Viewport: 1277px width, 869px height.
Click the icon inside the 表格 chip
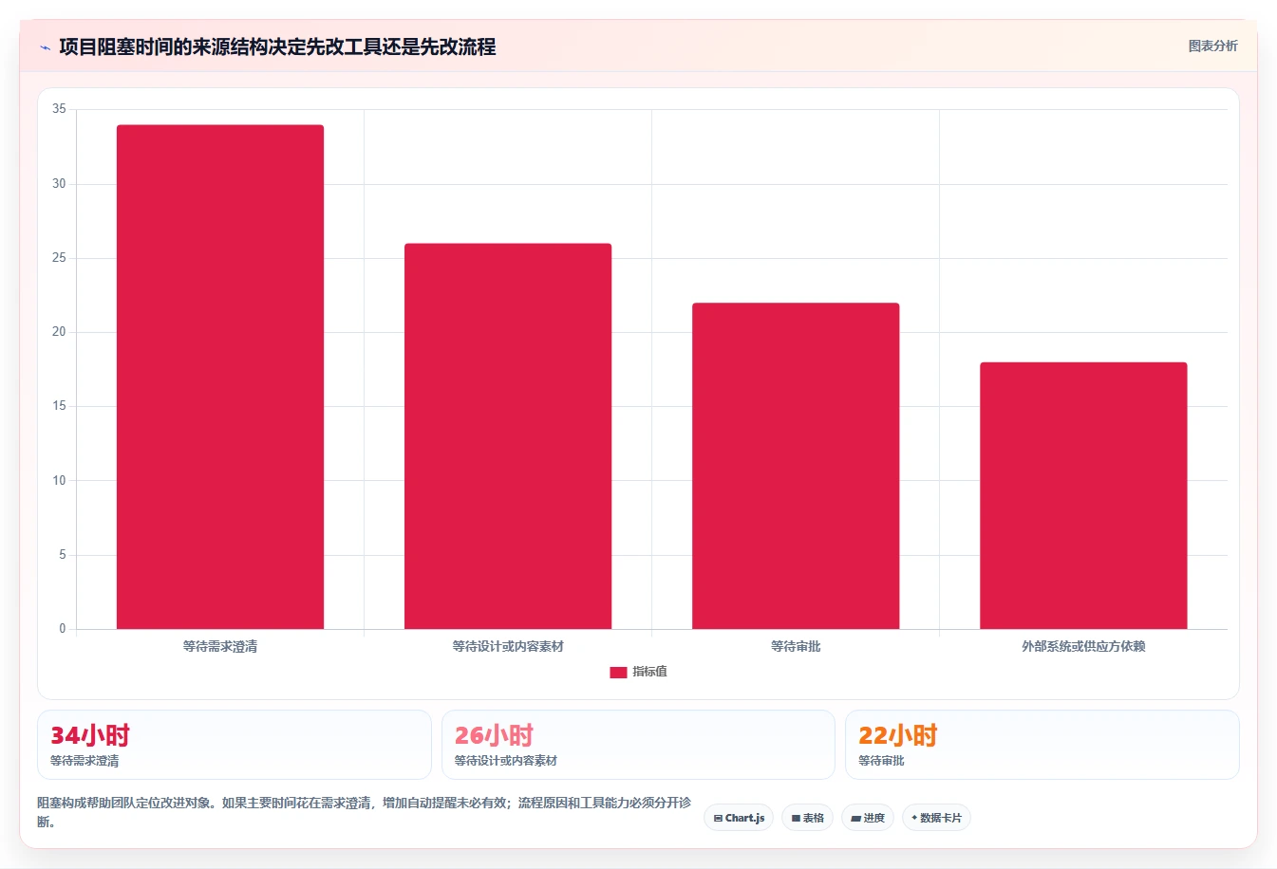[x=796, y=818]
